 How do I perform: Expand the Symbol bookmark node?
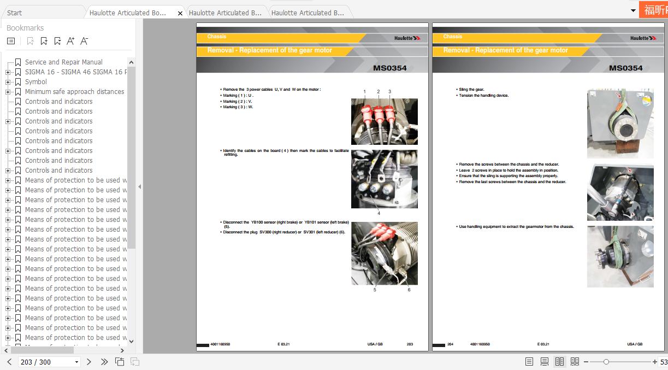(8, 82)
